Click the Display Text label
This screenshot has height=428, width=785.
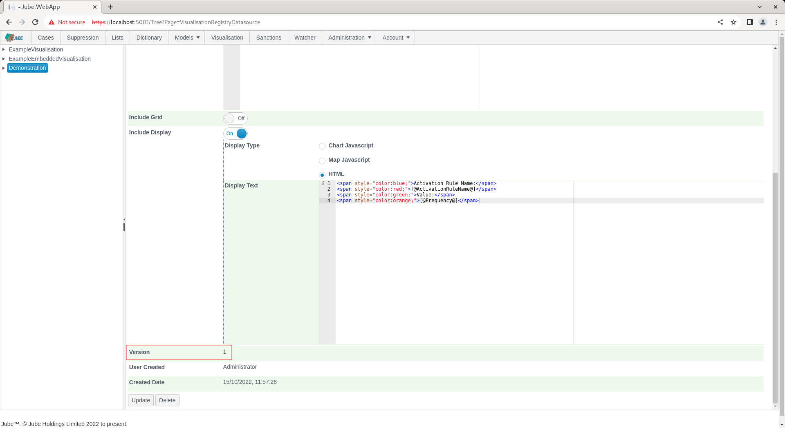click(241, 185)
